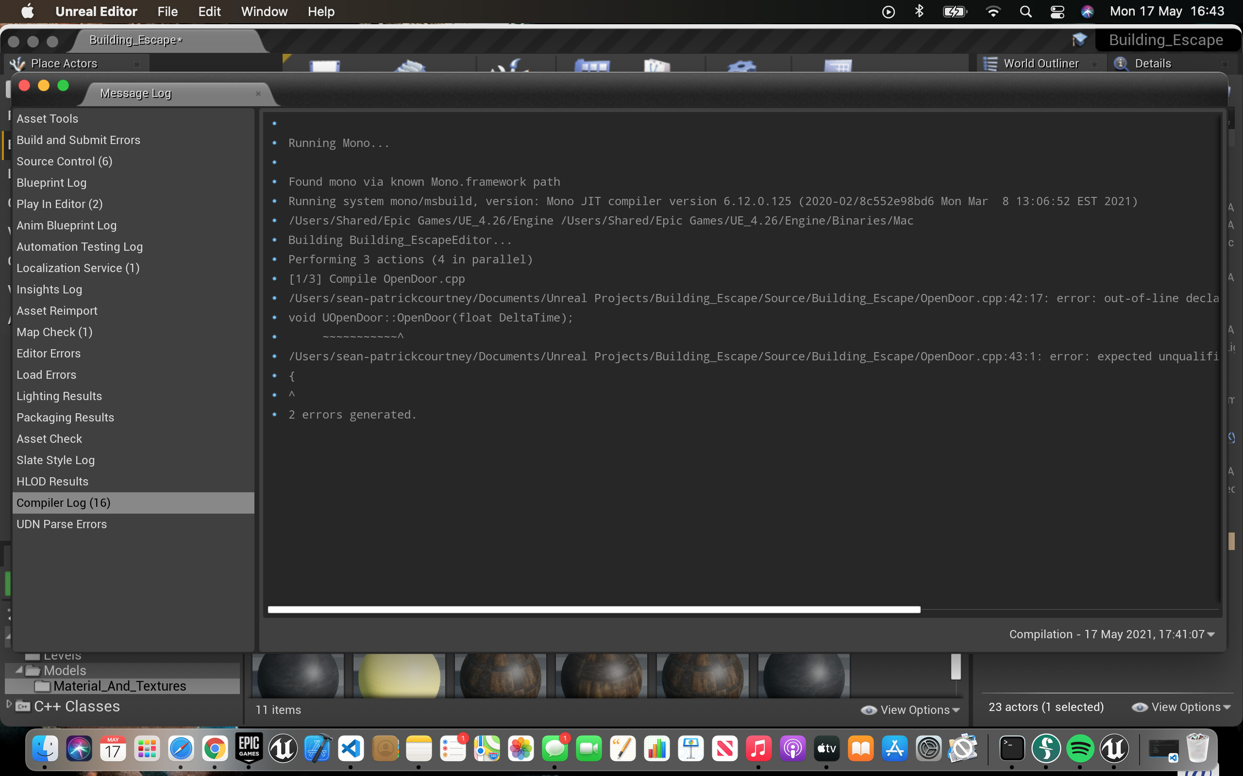Open Epic Games Launcher in Dock

point(249,749)
